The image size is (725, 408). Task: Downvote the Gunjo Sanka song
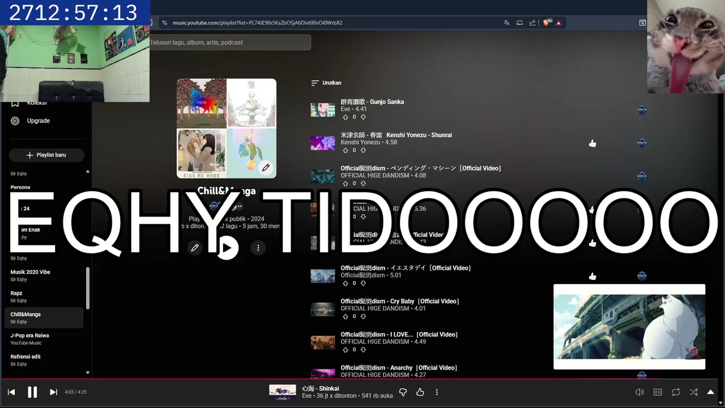pyautogui.click(x=363, y=117)
